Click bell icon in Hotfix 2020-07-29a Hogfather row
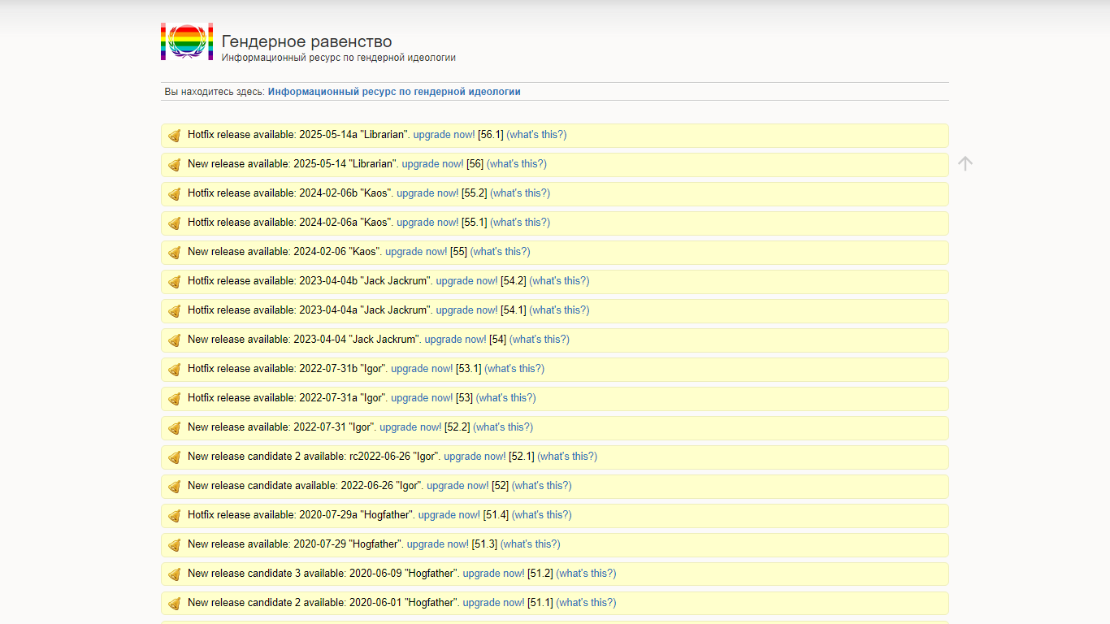1110x624 pixels. click(175, 516)
